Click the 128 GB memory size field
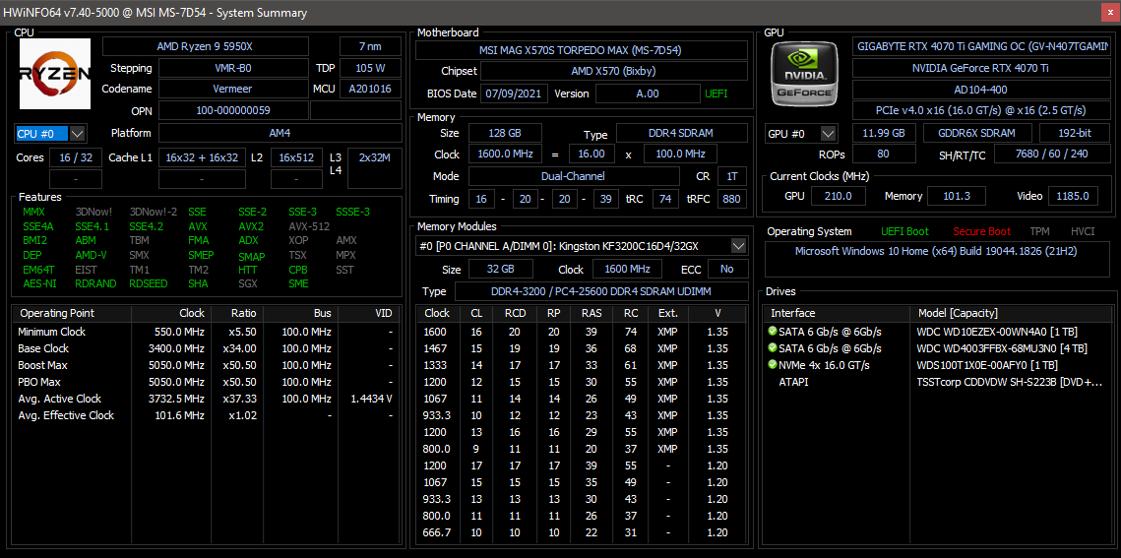1121x558 pixels. pos(505,134)
